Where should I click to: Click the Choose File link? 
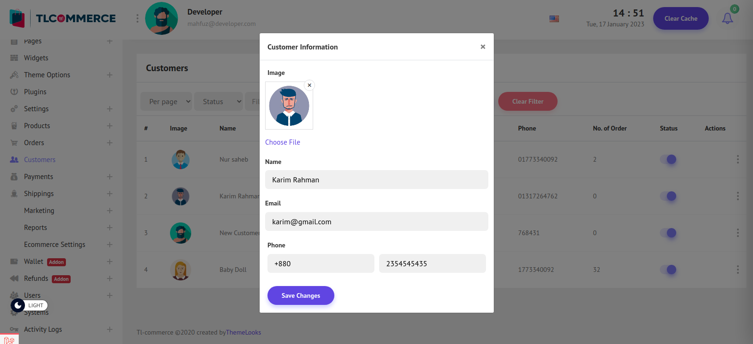[283, 142]
